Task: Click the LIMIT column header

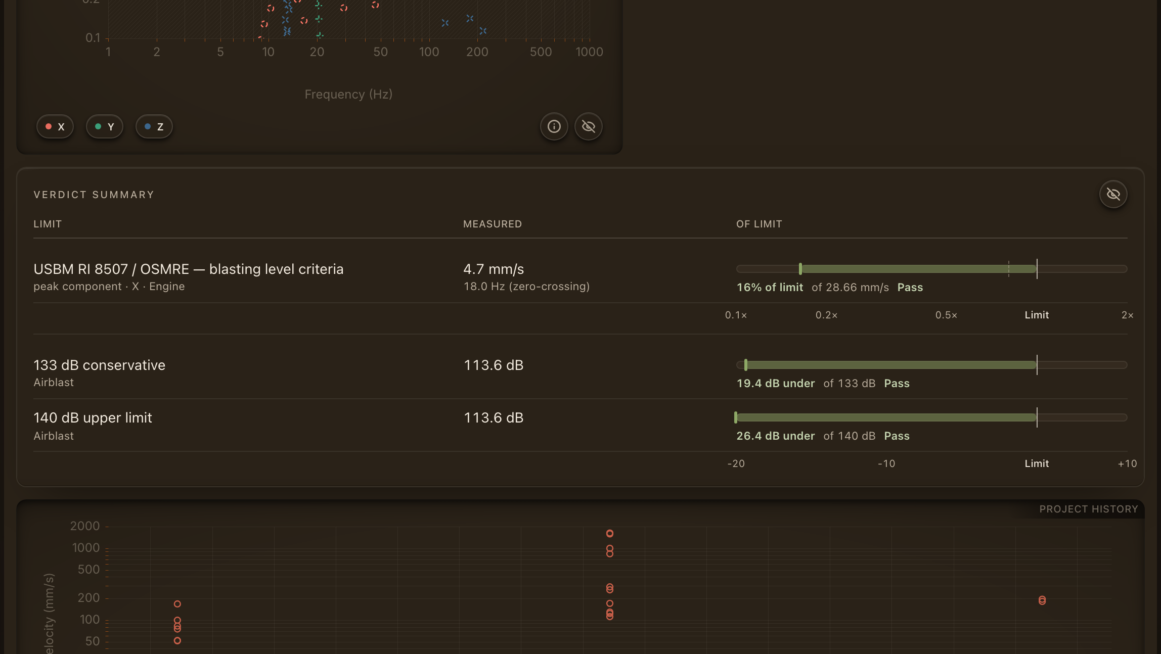Action: coord(48,224)
